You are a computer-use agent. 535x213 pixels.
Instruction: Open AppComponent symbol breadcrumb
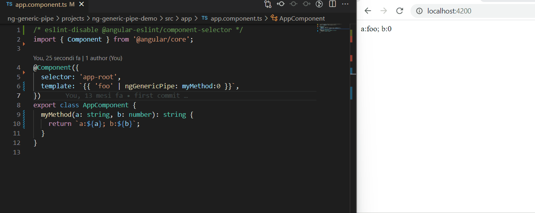pyautogui.click(x=302, y=18)
